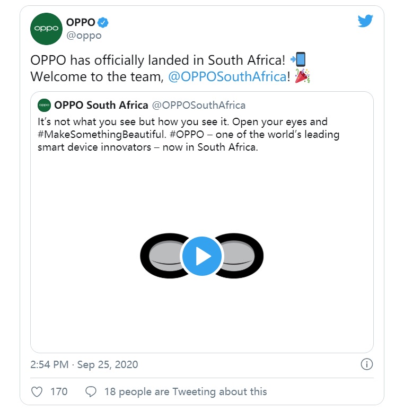The image size is (404, 410).
Task: Open the OPPO profile avatar
Action: tap(47, 29)
